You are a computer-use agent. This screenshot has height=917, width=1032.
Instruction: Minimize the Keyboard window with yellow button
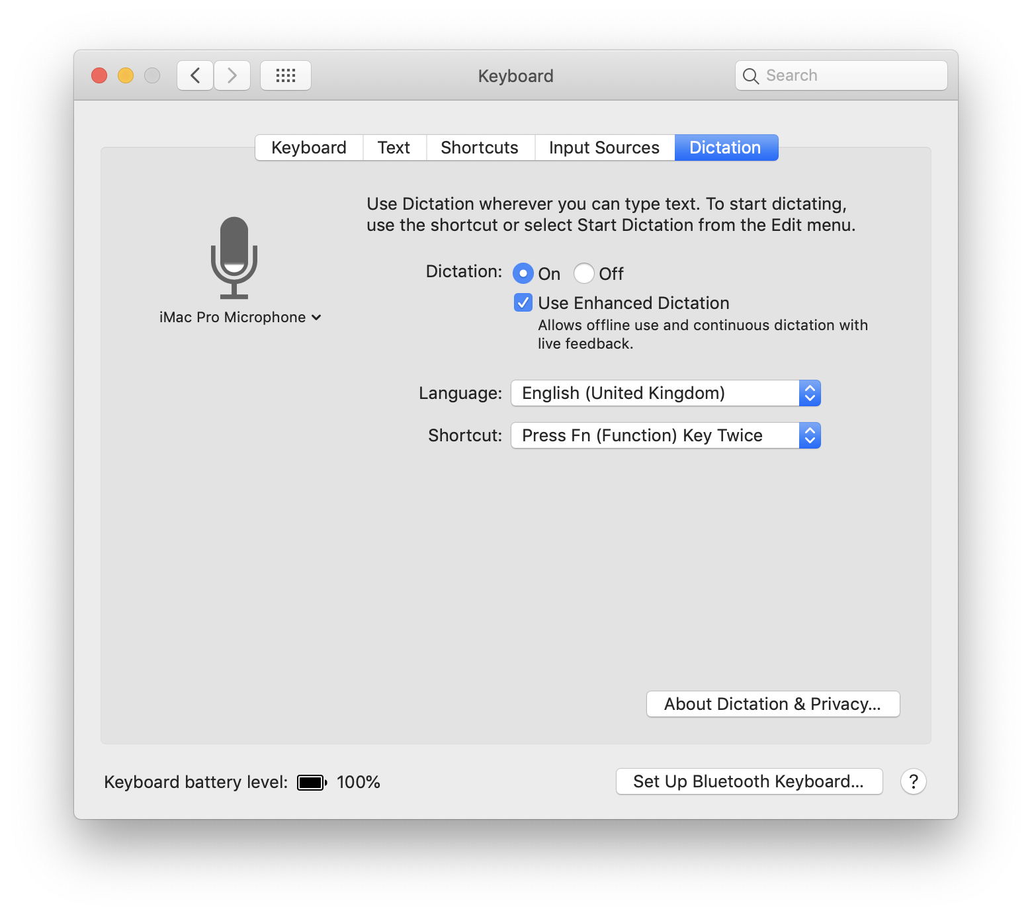pos(126,75)
